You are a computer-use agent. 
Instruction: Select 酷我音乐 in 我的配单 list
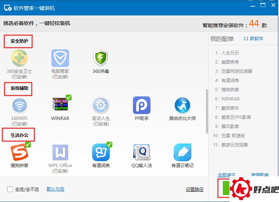[x=230, y=108]
